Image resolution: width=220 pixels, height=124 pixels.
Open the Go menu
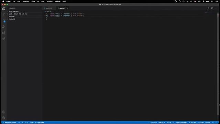coord(38,1)
